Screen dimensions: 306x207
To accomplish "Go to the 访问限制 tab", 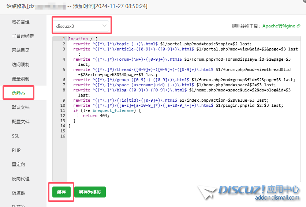I will pos(20,65).
